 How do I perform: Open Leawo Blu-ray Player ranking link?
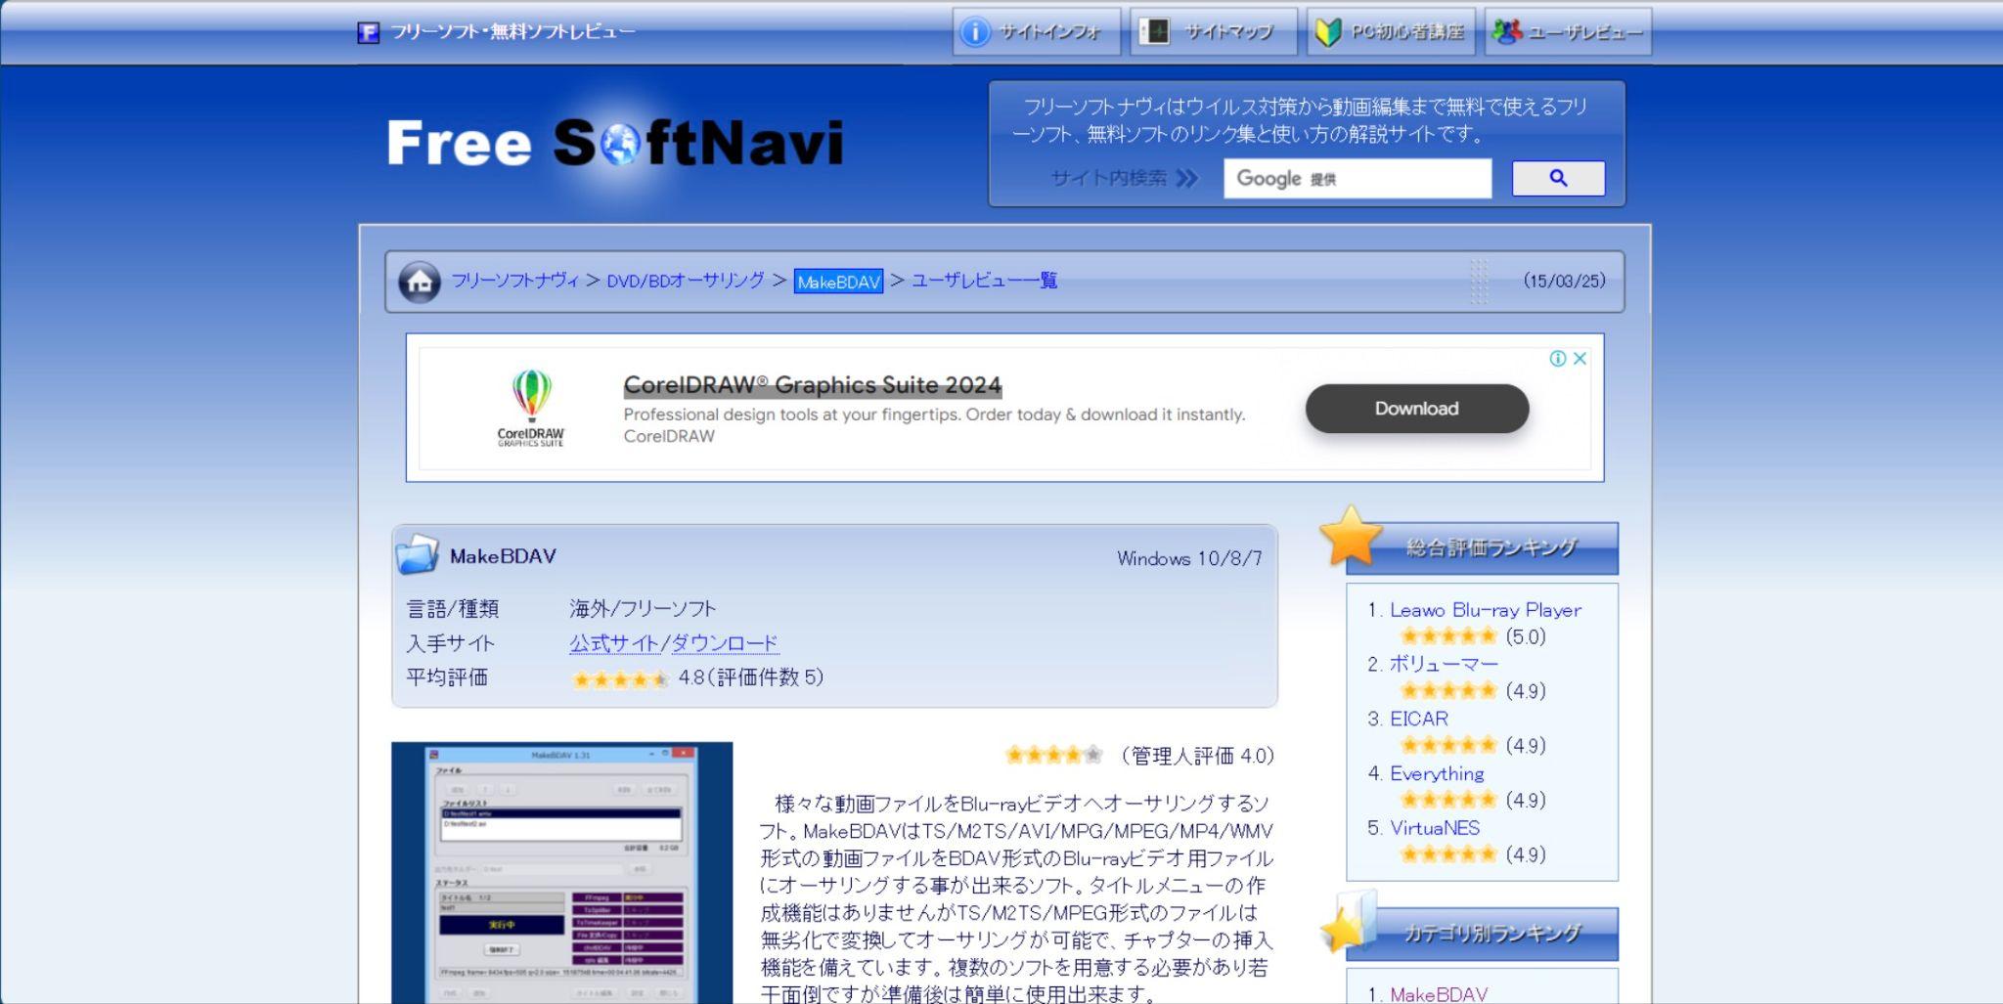pos(1485,610)
